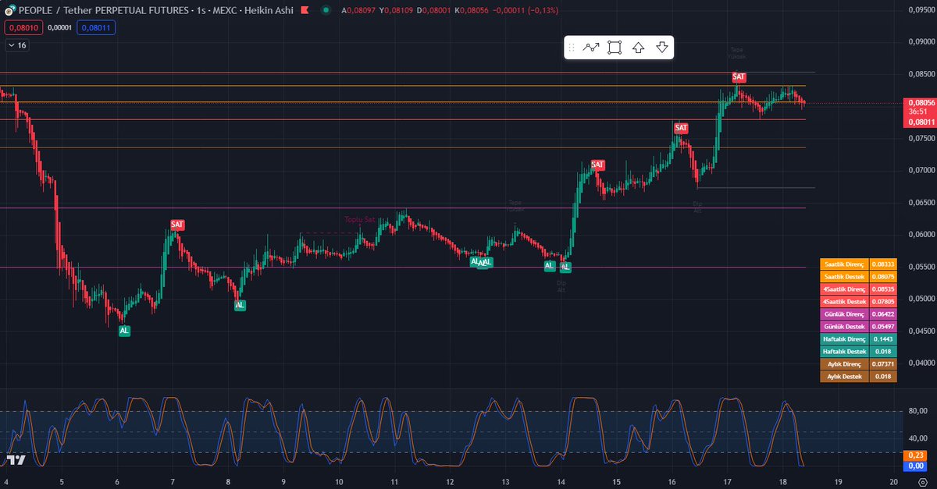Click the TradingView logo at bottom left
937x489 pixels.
pyautogui.click(x=16, y=459)
